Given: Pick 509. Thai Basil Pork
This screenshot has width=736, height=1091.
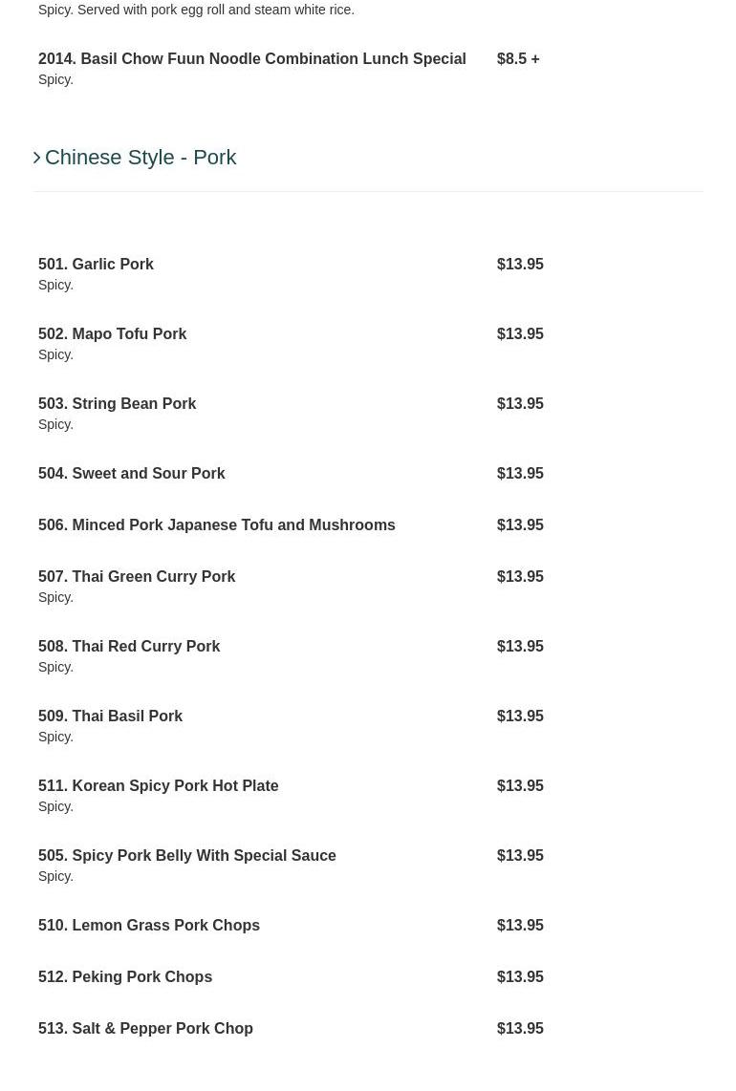Looking at the screenshot, I should pos(110,717).
